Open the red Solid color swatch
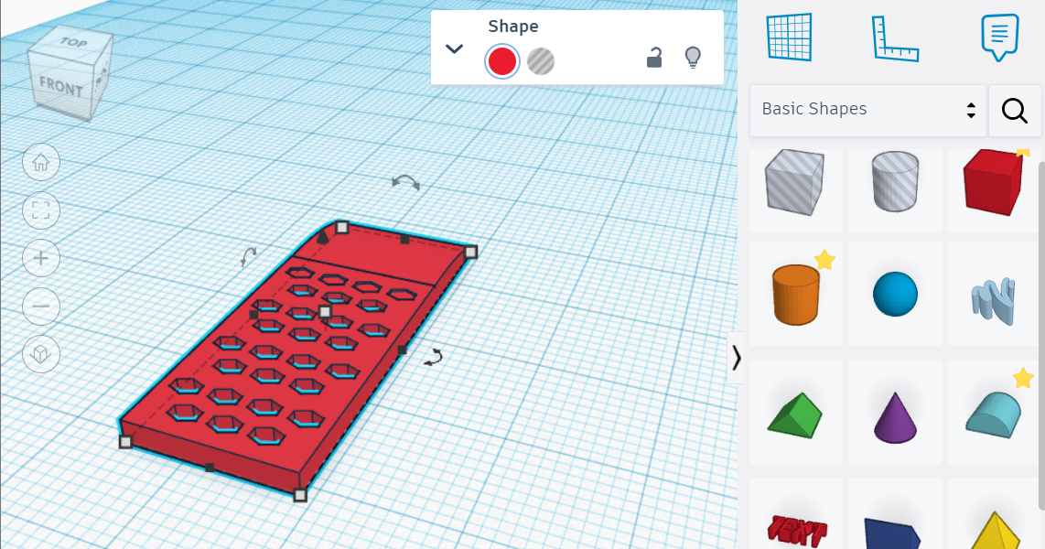Viewport: 1045px width, 549px height. [x=501, y=60]
